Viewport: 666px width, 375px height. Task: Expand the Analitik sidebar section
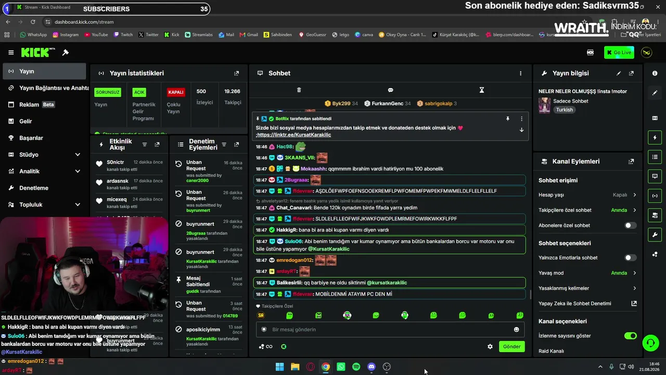click(x=78, y=171)
